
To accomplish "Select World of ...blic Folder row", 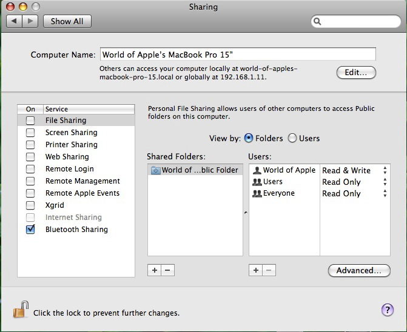I will [x=195, y=170].
